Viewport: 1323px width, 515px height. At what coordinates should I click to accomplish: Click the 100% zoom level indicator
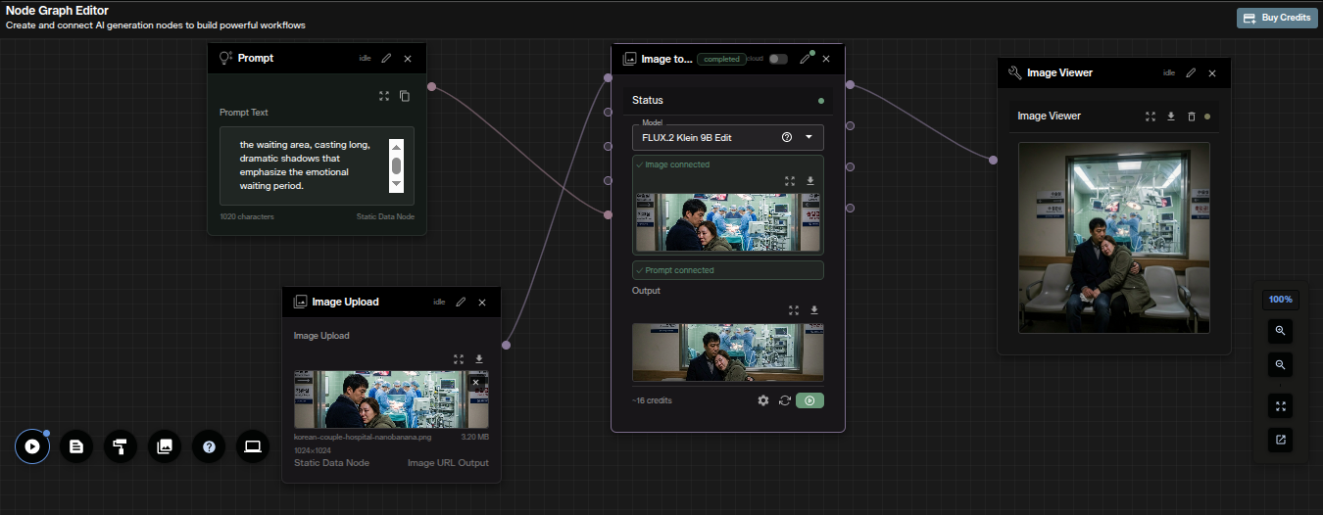tap(1281, 300)
